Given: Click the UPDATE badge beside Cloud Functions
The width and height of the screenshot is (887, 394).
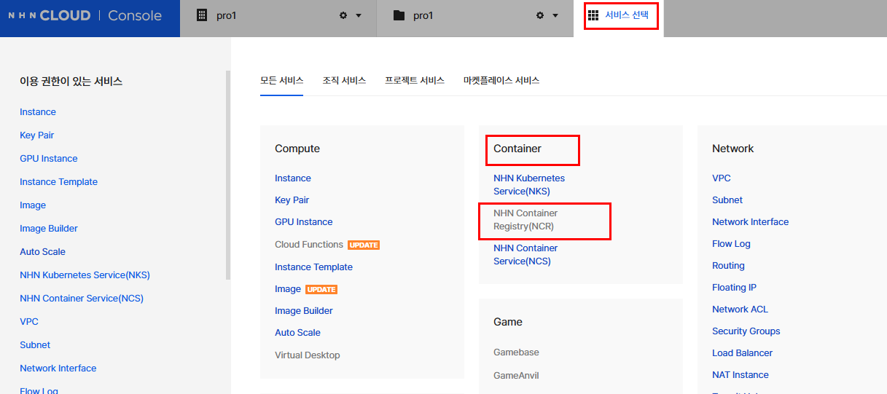Looking at the screenshot, I should coord(364,245).
